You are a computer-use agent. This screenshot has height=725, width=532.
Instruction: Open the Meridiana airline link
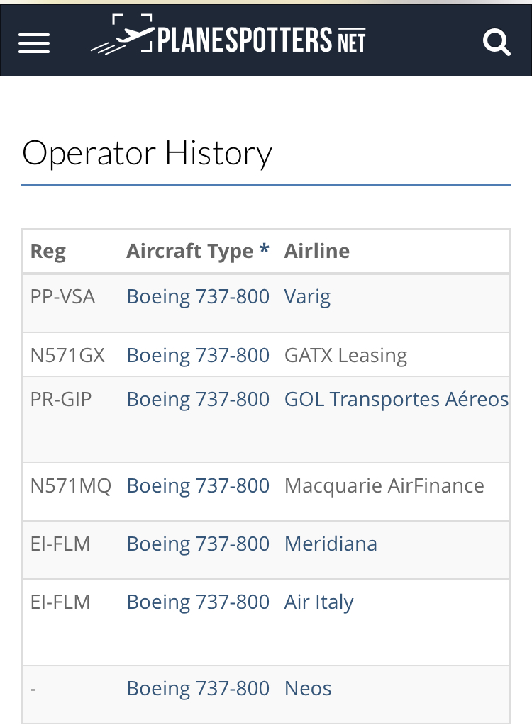click(331, 544)
